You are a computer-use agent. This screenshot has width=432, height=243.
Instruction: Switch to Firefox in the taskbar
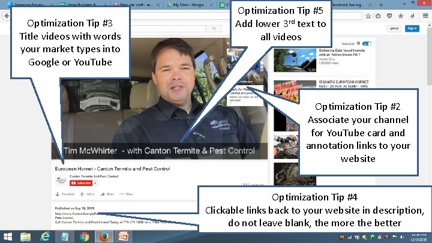coord(104,237)
